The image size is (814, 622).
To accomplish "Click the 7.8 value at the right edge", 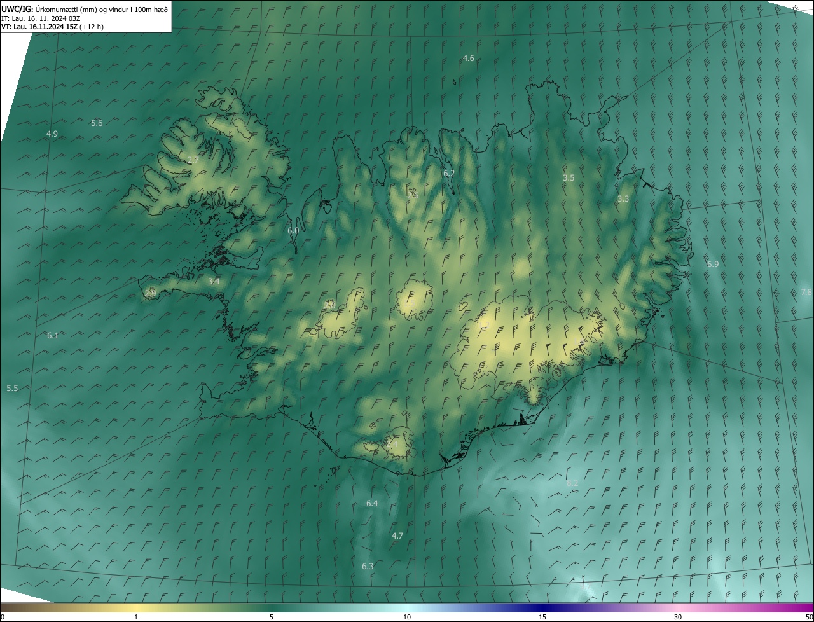I will pyautogui.click(x=806, y=291).
